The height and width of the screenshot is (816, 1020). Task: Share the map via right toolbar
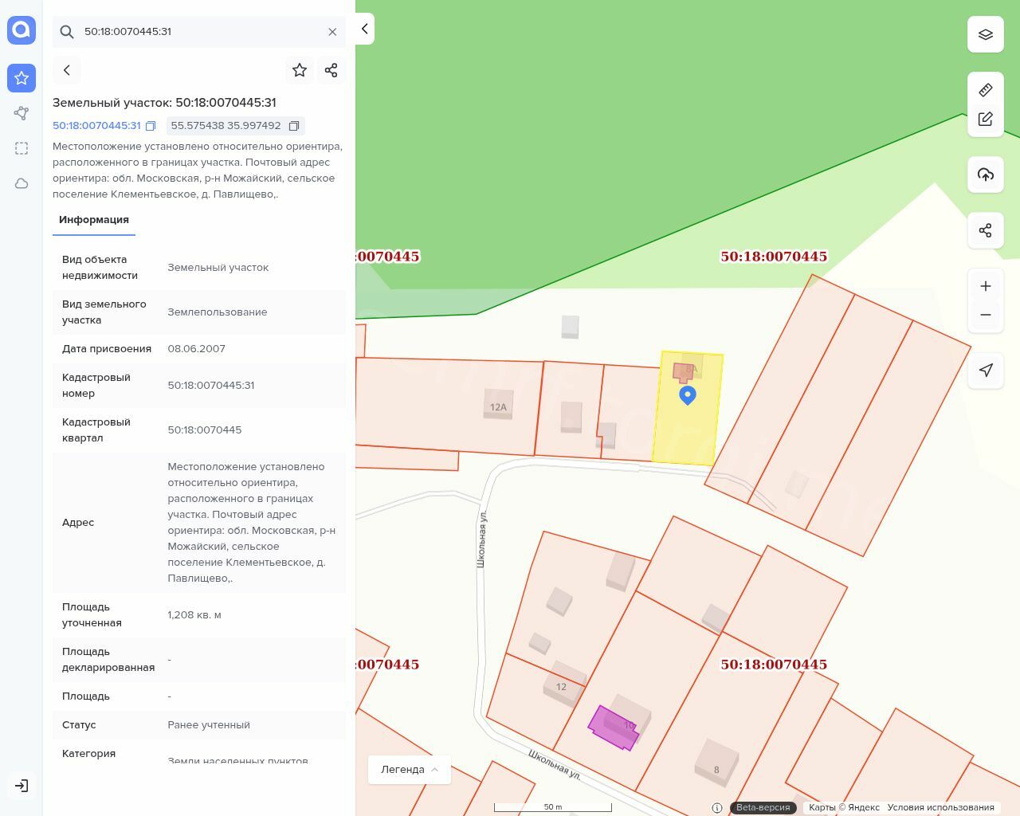[986, 231]
